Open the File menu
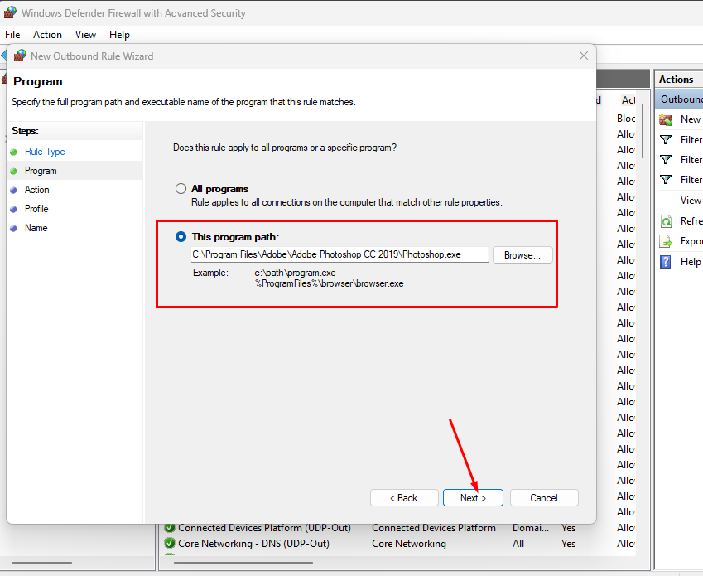The image size is (703, 576). pos(12,35)
